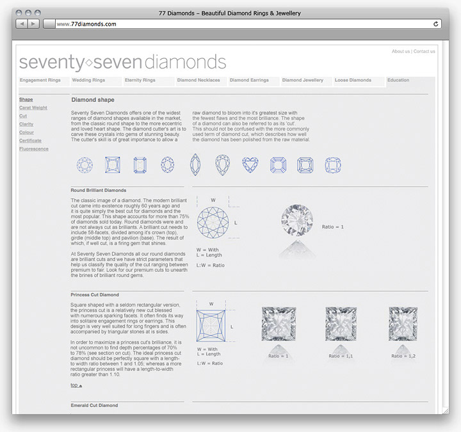Select the marquise diamond shape icon
This screenshot has width=461, height=432.
[195, 164]
